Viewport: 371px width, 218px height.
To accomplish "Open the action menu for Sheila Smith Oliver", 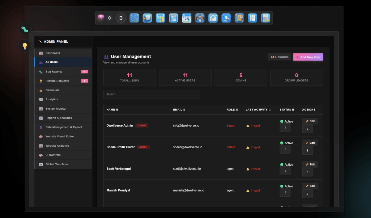I will (307, 150).
